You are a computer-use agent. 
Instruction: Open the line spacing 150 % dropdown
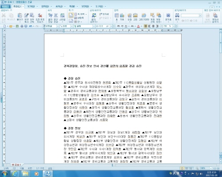point(174,26)
